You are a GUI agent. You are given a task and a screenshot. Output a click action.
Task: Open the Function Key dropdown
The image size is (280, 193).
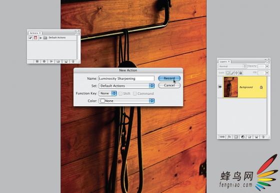coord(107,93)
